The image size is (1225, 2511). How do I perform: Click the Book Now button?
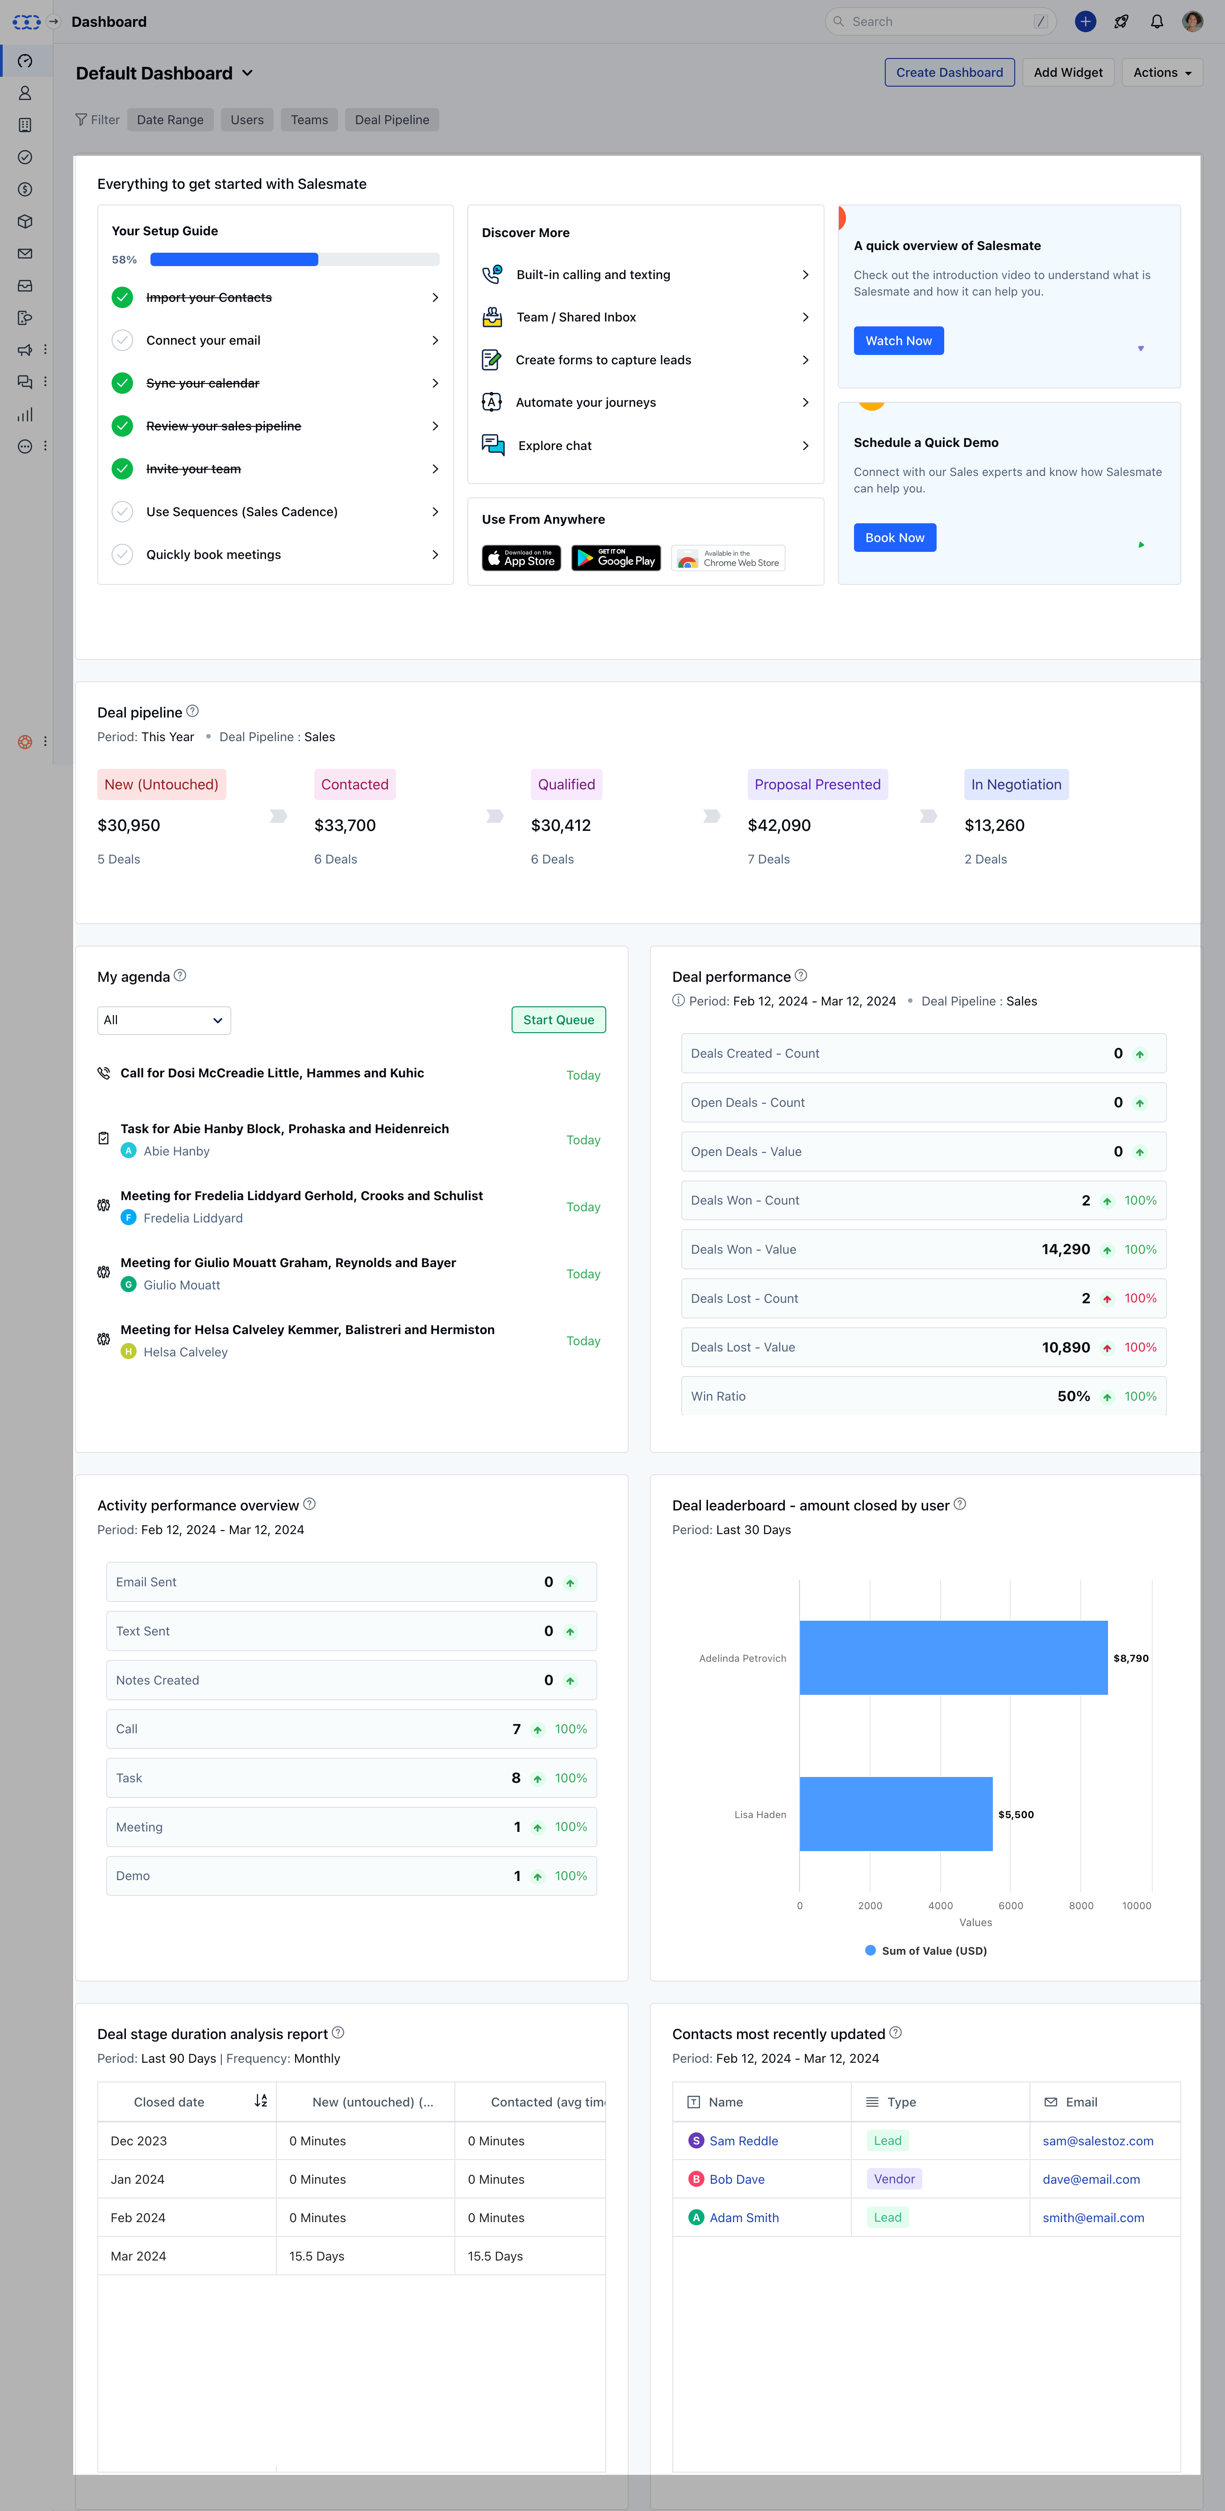pyautogui.click(x=895, y=537)
